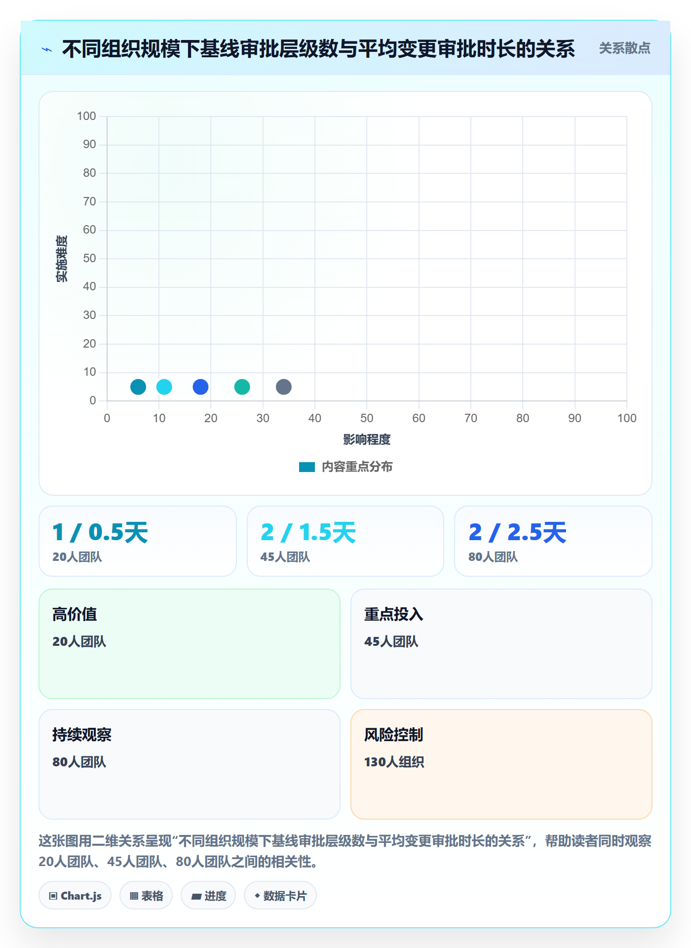Select the gray scatter point
Screen dimensions: 691x948
284,387
